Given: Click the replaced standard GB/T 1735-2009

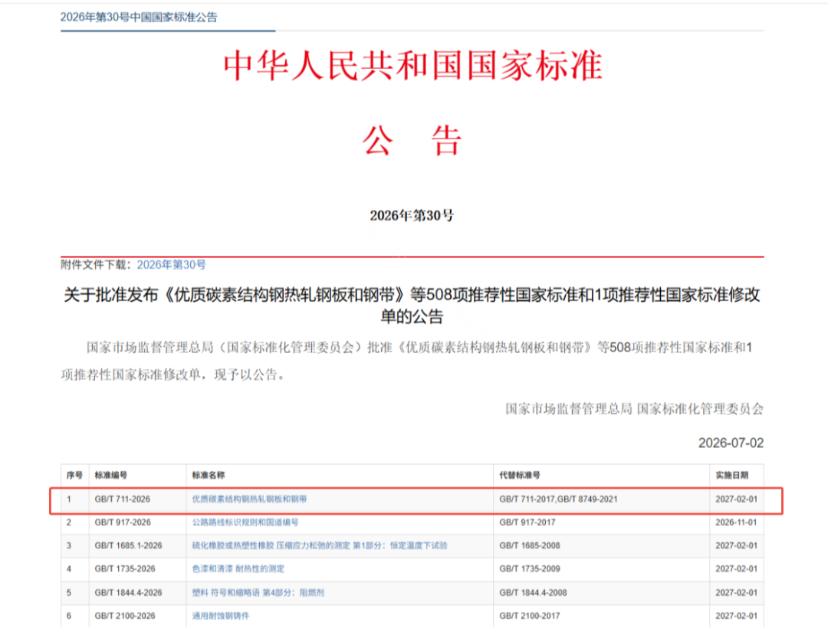Looking at the screenshot, I should tap(530, 568).
